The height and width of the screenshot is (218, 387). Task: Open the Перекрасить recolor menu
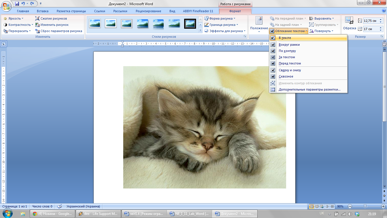(17, 31)
